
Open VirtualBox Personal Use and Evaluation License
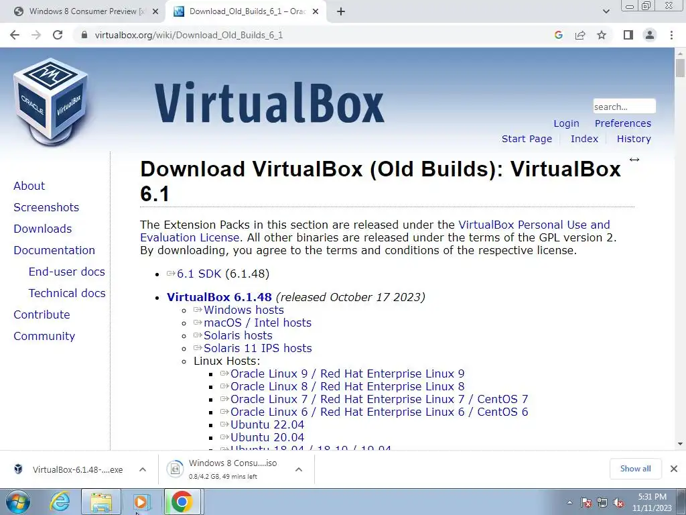click(375, 231)
